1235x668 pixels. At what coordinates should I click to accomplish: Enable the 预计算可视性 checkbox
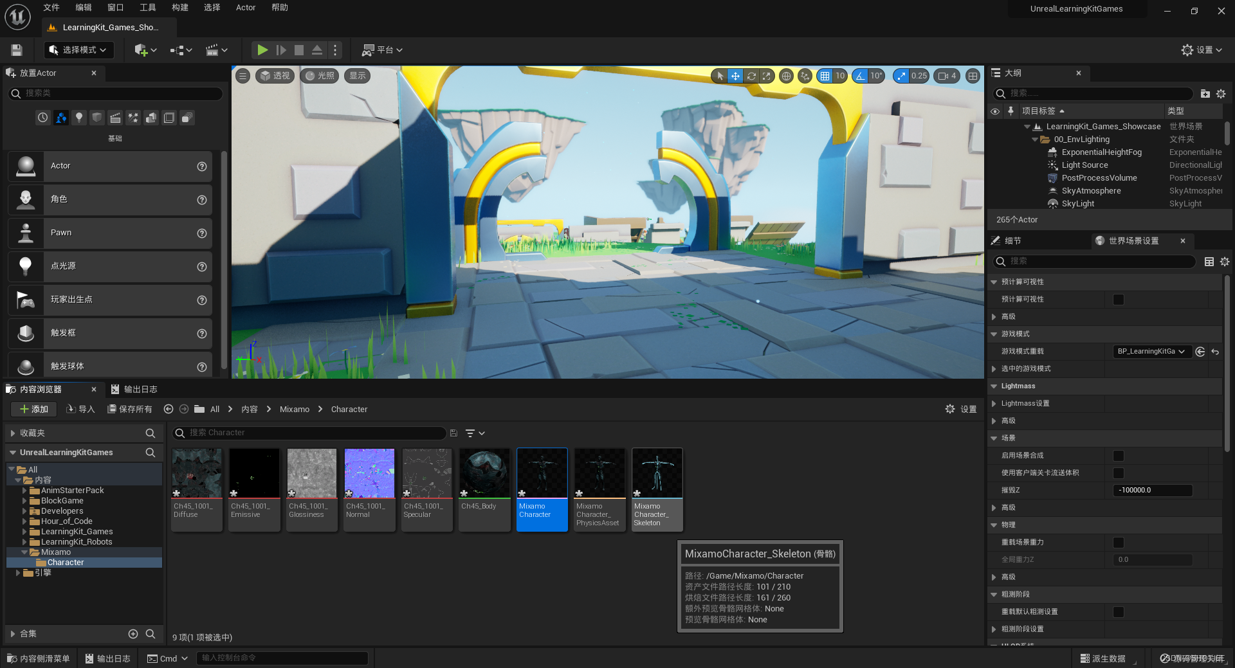[1119, 300]
